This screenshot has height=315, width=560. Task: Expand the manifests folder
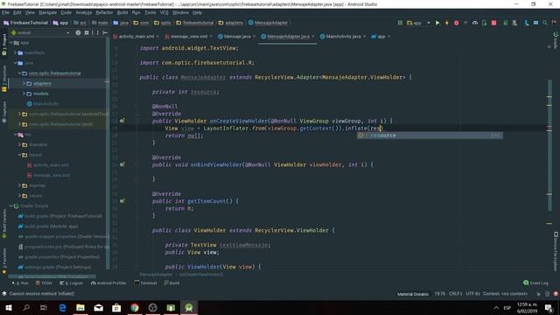click(x=16, y=52)
